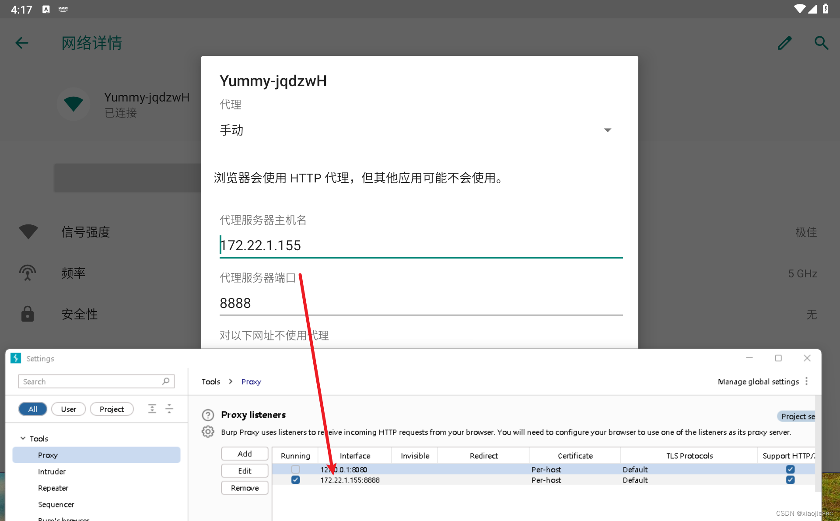840x521 pixels.
Task: Tap the back arrow beside 网络详情
Action: click(21, 43)
